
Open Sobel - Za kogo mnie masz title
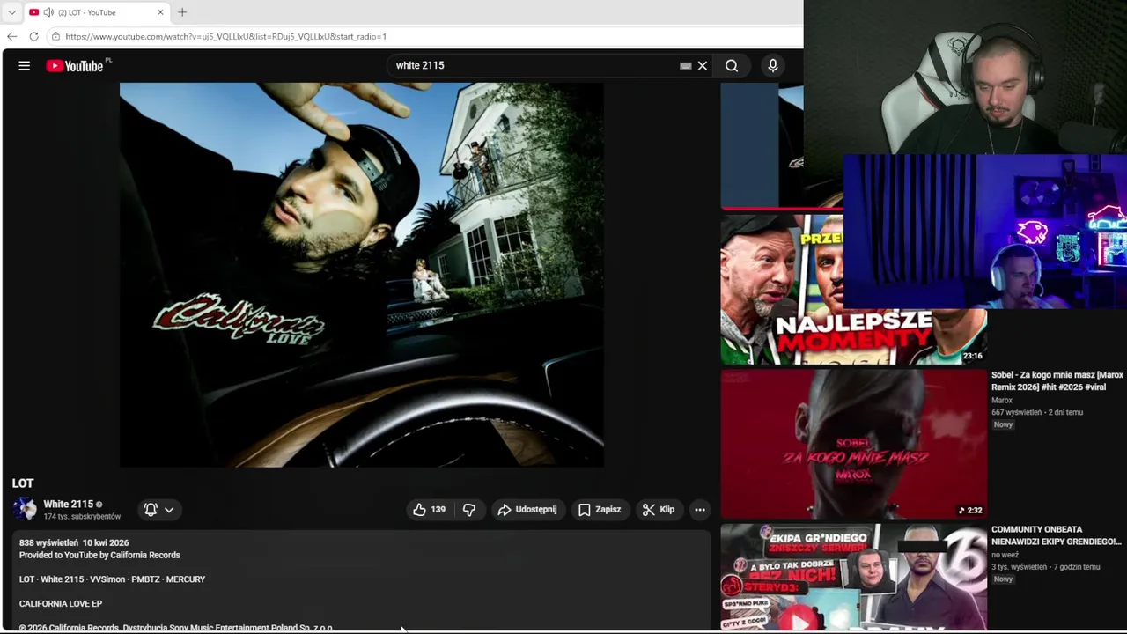(x=1057, y=381)
